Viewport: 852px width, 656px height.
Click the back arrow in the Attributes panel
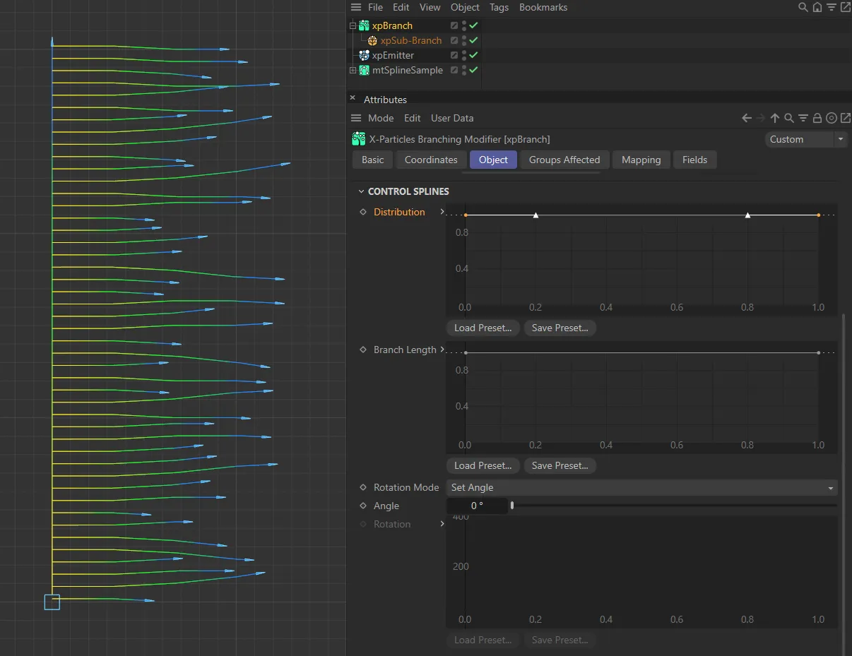[x=747, y=118]
